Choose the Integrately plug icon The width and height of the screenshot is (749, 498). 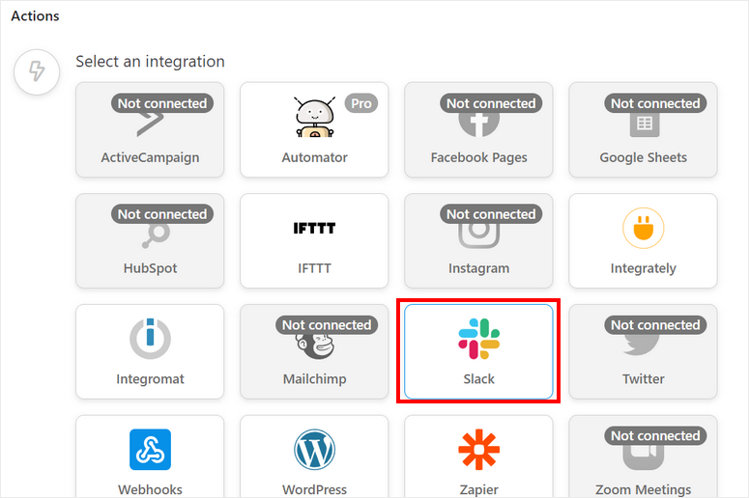tap(643, 230)
